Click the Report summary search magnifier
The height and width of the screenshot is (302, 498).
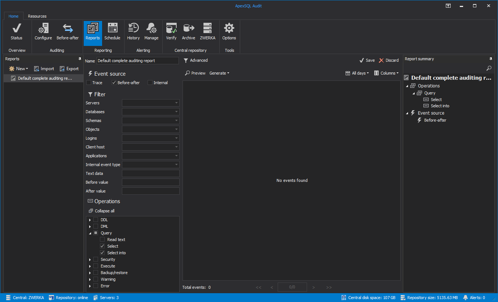point(489,68)
